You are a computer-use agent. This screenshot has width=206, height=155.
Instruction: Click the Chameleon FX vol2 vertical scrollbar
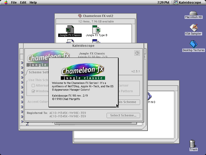click(x=133, y=34)
